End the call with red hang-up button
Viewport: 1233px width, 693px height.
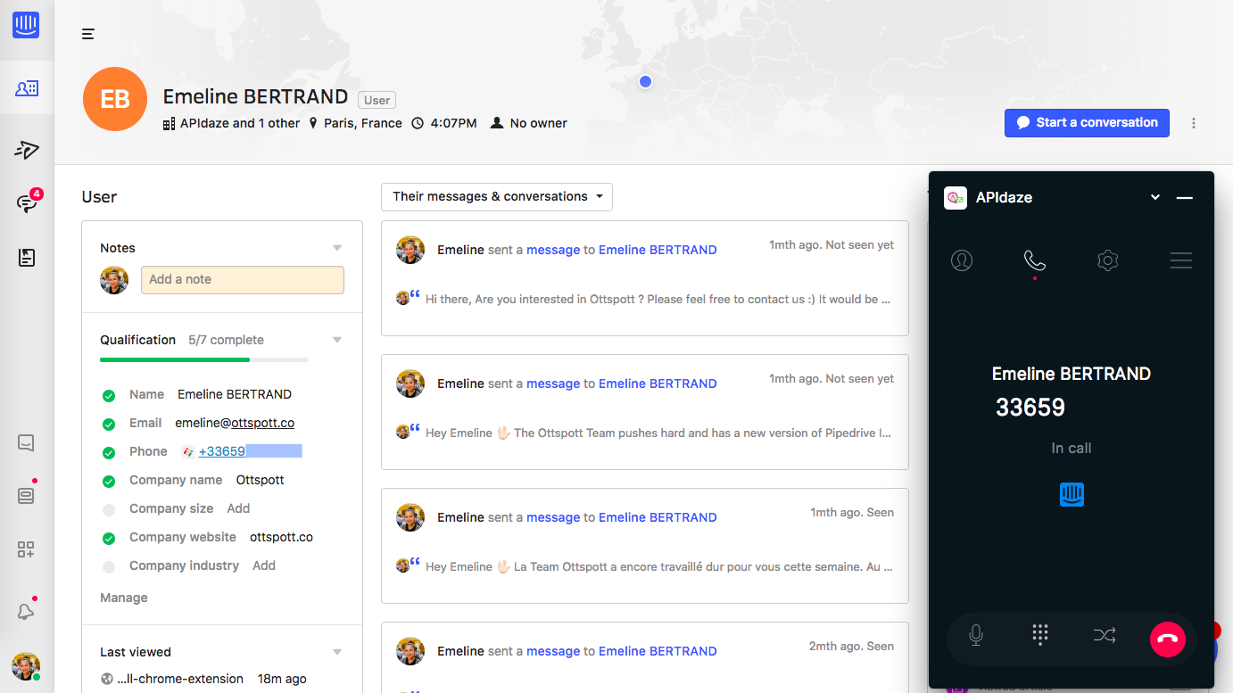click(1167, 639)
